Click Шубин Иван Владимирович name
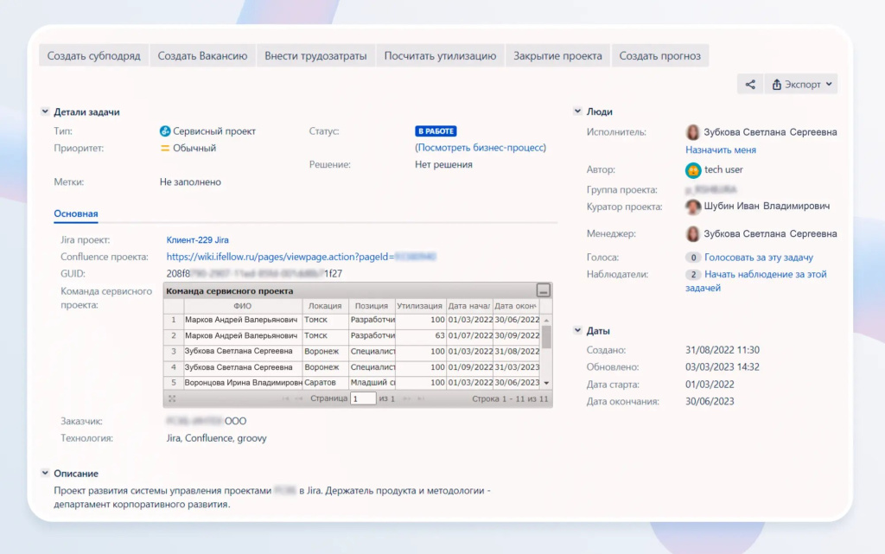 click(x=767, y=207)
